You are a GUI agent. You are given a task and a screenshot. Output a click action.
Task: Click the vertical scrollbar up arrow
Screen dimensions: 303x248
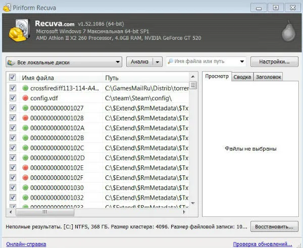point(193,77)
